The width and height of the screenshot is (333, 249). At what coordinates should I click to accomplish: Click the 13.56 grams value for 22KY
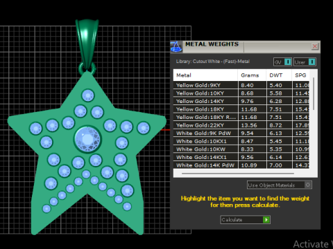[x=249, y=125]
